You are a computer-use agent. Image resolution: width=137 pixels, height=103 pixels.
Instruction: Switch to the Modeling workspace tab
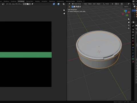coord(6,1)
